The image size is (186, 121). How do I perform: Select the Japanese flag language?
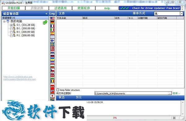(52, 96)
